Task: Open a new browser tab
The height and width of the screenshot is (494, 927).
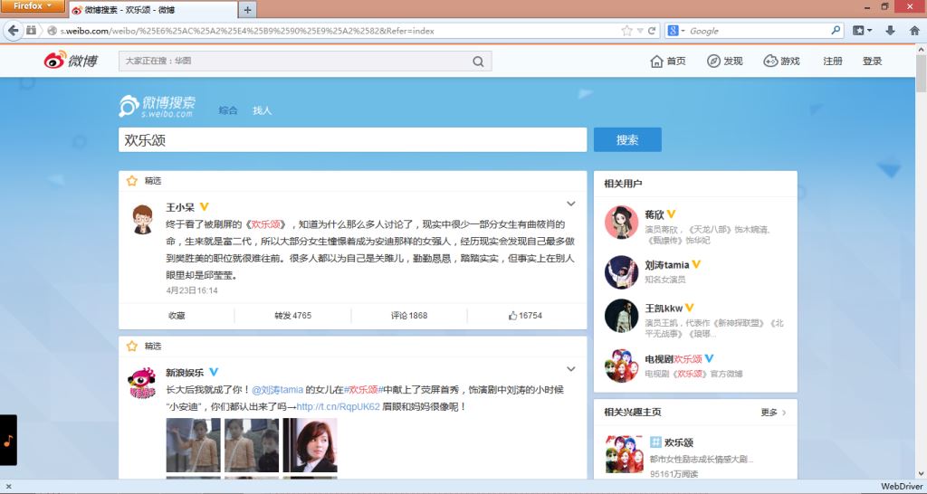Action: [x=247, y=10]
